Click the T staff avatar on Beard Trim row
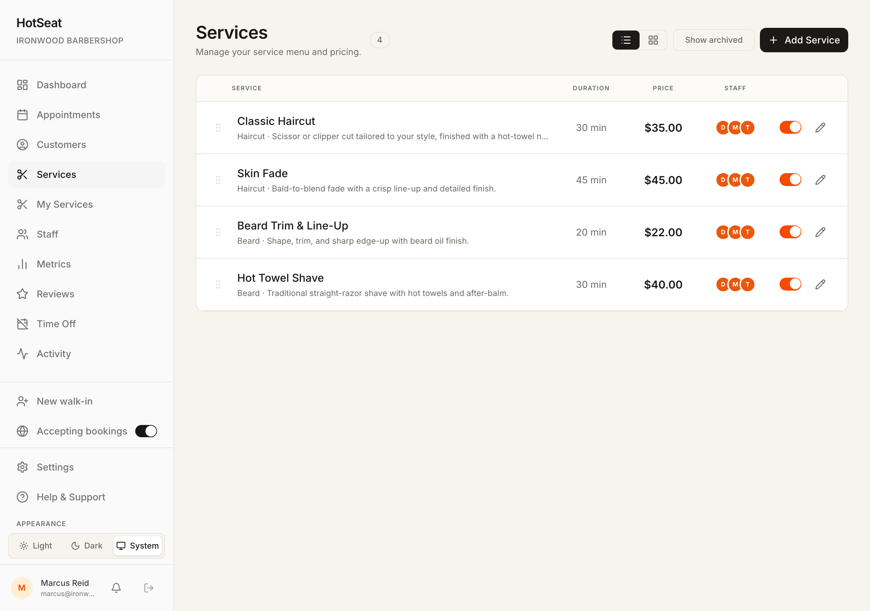Viewport: 870px width, 611px height. (748, 232)
